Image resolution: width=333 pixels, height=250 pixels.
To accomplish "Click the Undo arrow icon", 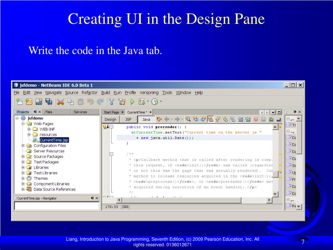I will point(90,102).
